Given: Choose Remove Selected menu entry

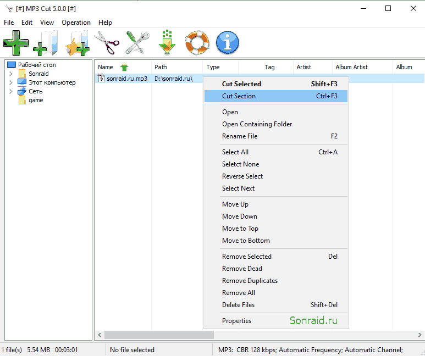Looking at the screenshot, I should [x=276, y=257].
